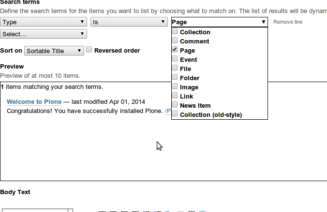The image size is (327, 212).
Task: Click the Remove line link
Action: coord(288,22)
